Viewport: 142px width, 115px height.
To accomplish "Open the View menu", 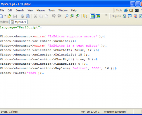I will point(30,10).
